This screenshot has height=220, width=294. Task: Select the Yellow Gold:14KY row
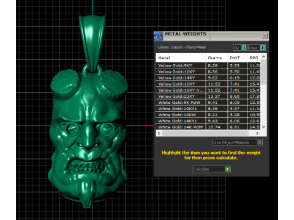coord(208,78)
